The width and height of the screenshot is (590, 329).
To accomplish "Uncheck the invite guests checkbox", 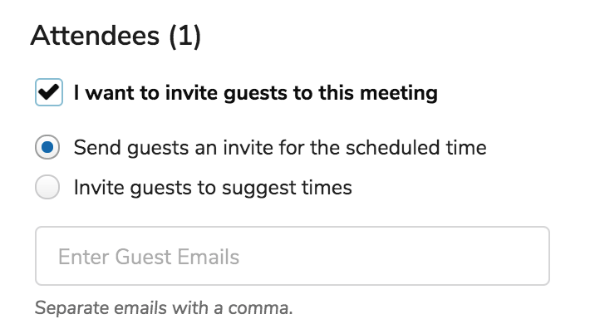I will pyautogui.click(x=49, y=92).
